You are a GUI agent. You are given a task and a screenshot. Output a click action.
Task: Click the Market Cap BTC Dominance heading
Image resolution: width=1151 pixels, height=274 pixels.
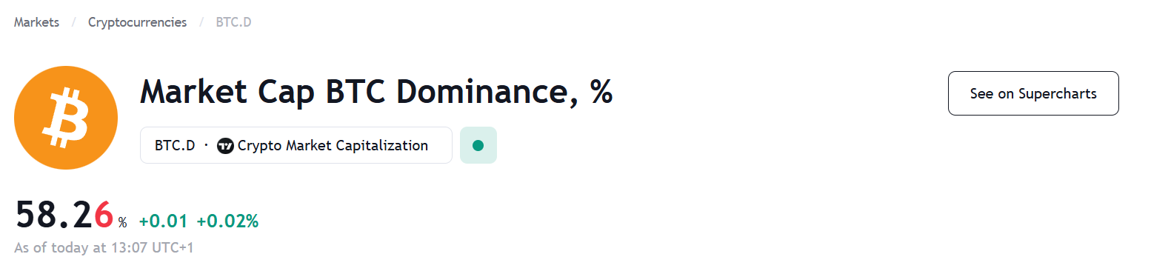pyautogui.click(x=376, y=93)
